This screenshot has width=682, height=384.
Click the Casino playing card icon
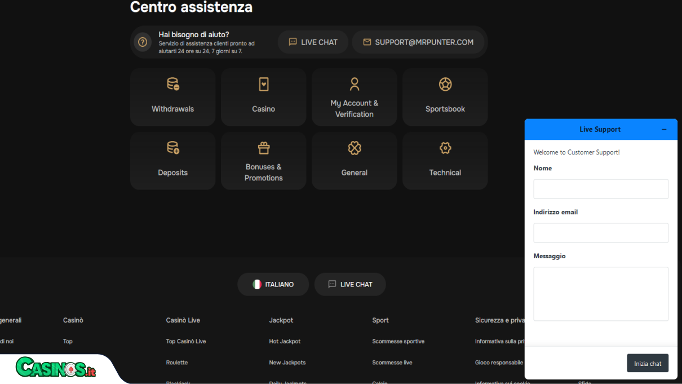click(x=264, y=84)
